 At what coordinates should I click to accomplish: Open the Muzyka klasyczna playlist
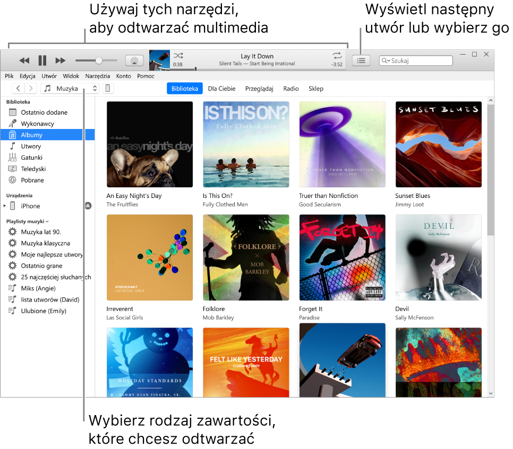(x=47, y=243)
